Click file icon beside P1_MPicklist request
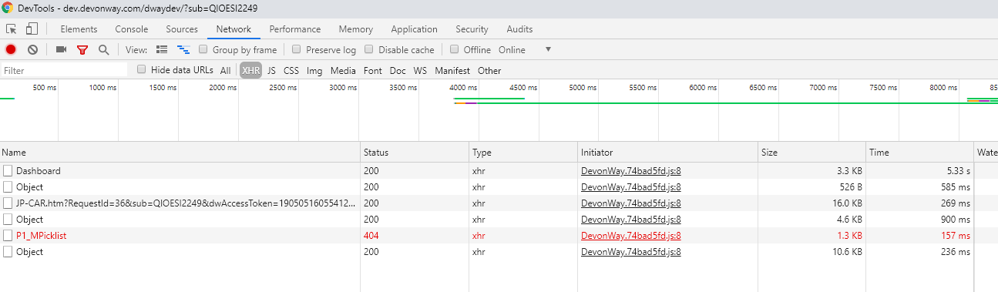 (x=8, y=236)
